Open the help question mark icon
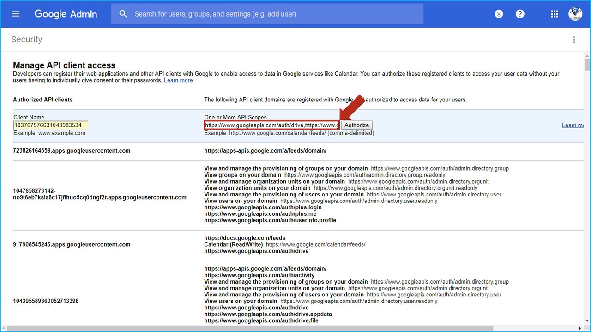The height and width of the screenshot is (332, 591). pos(520,14)
